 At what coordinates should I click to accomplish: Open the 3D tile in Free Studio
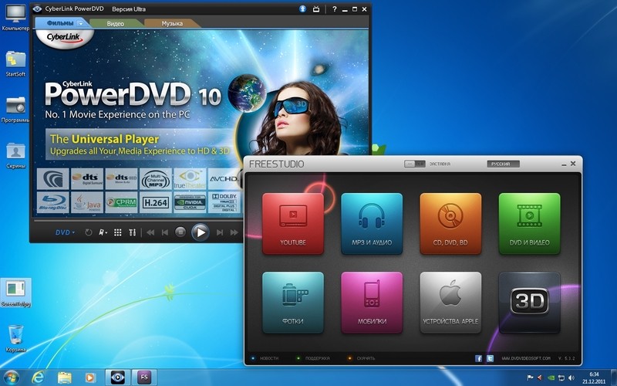click(x=529, y=303)
